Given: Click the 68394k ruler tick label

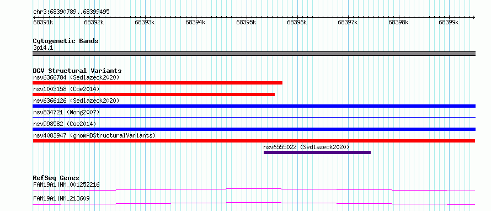Looking at the screenshot, I should pos(195,23).
